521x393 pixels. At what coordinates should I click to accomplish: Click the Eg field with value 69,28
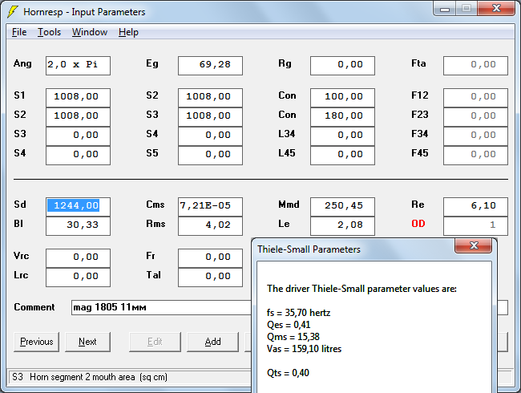click(210, 66)
